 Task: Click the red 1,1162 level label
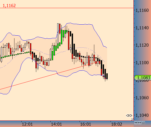(9, 6)
